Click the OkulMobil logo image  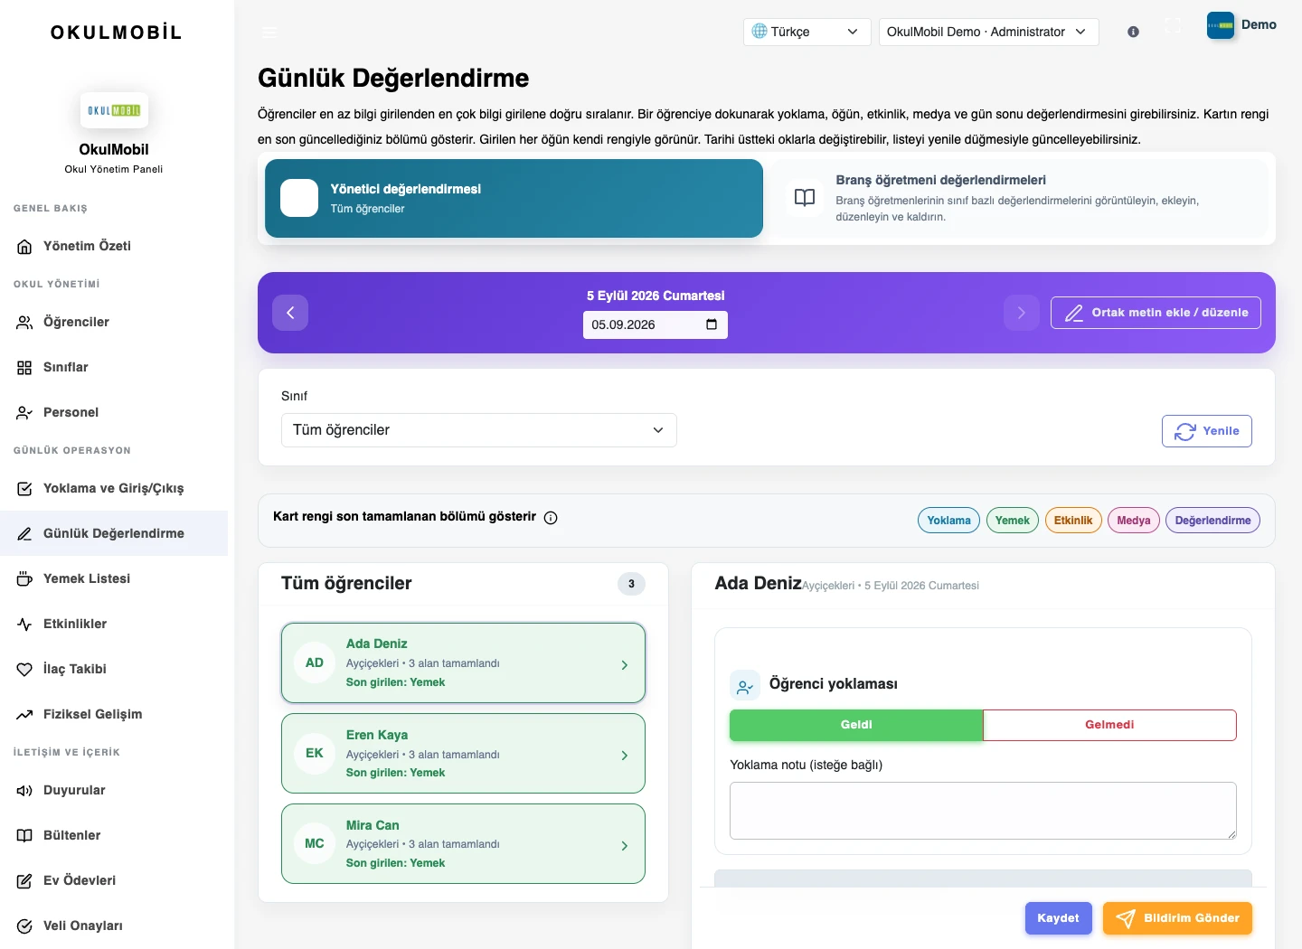point(114,110)
